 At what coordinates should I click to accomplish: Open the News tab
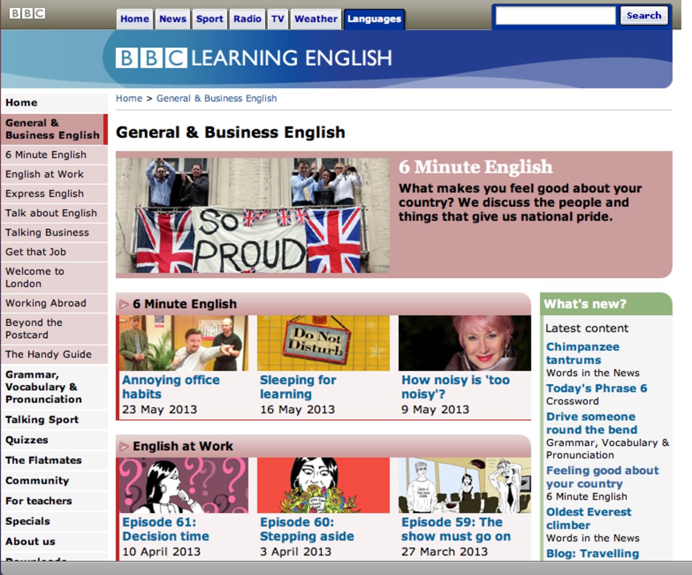(x=172, y=19)
